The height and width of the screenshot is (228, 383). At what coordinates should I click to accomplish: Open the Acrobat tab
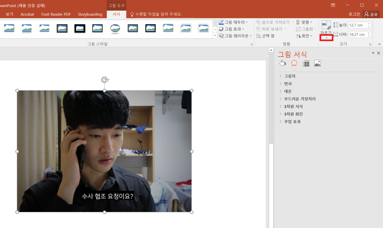coord(27,14)
